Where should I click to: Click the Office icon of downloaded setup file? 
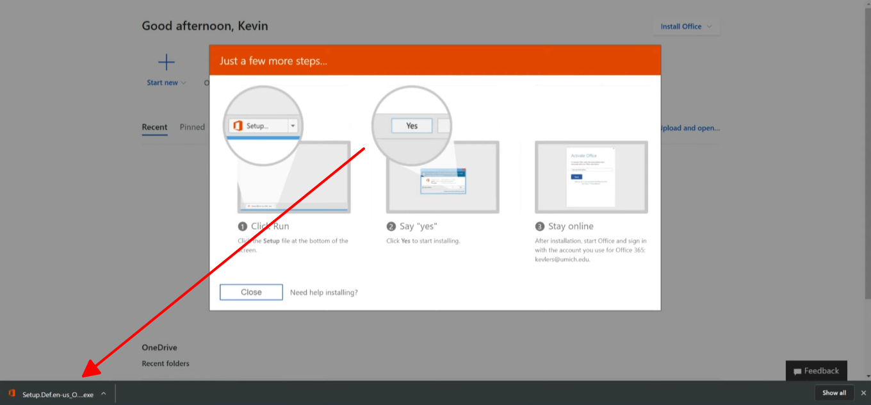click(12, 393)
